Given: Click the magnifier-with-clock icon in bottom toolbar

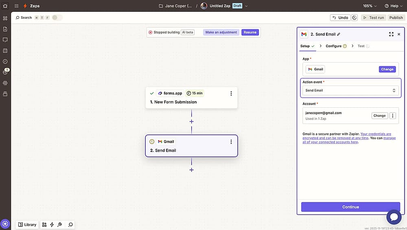Looking at the screenshot, I should [x=60, y=225].
